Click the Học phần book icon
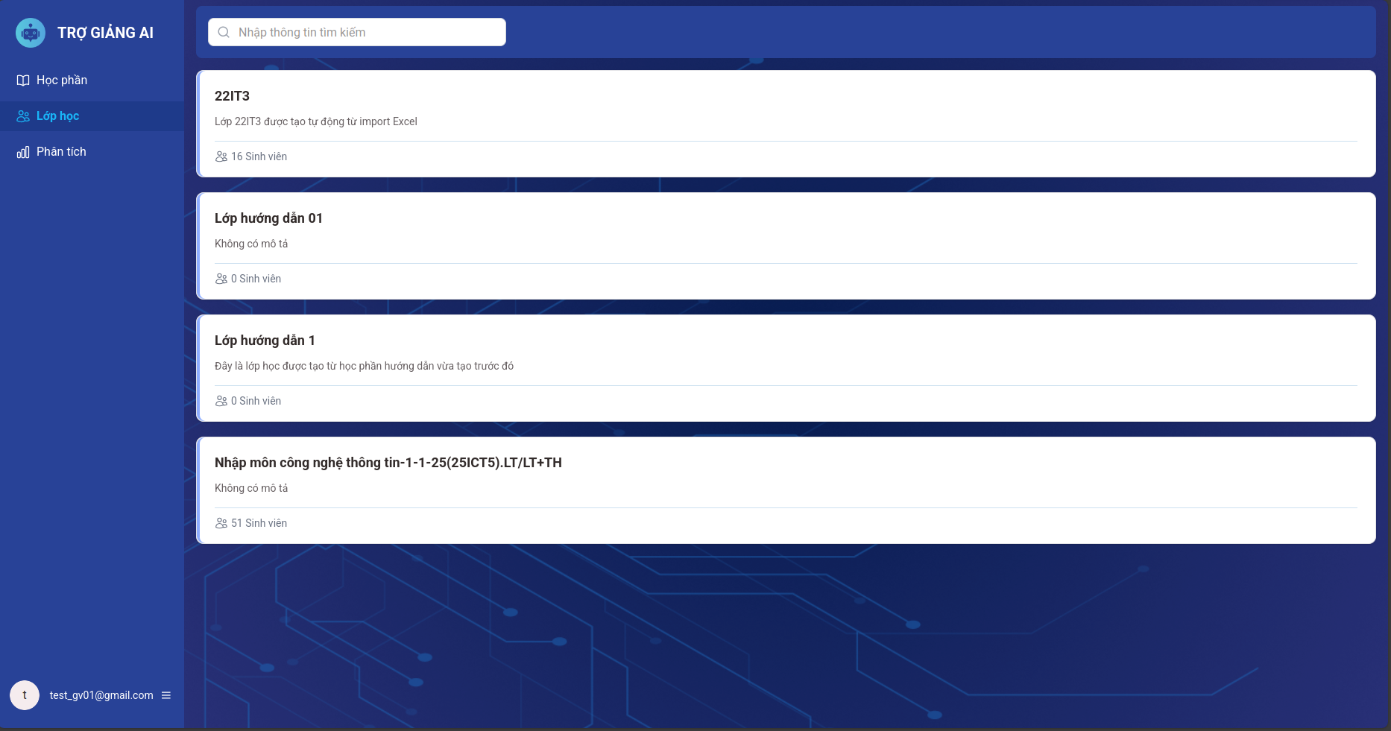Screen dimensions: 1391x731 tap(23, 80)
